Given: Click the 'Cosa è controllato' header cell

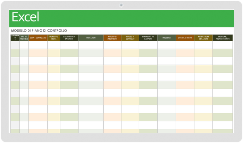Looking at the screenshot, I should (x=38, y=38).
